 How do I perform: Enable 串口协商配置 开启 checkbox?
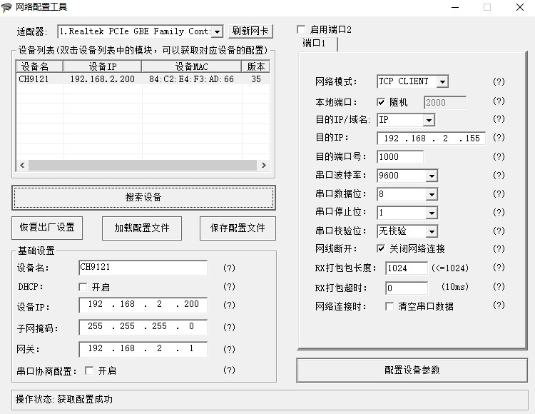pyautogui.click(x=89, y=370)
